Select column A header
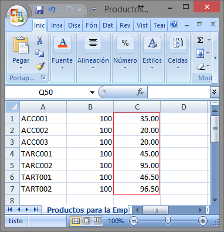The image size is (224, 232). pyautogui.click(x=43, y=107)
